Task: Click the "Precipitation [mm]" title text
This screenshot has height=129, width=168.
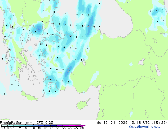Action: coord(17,123)
